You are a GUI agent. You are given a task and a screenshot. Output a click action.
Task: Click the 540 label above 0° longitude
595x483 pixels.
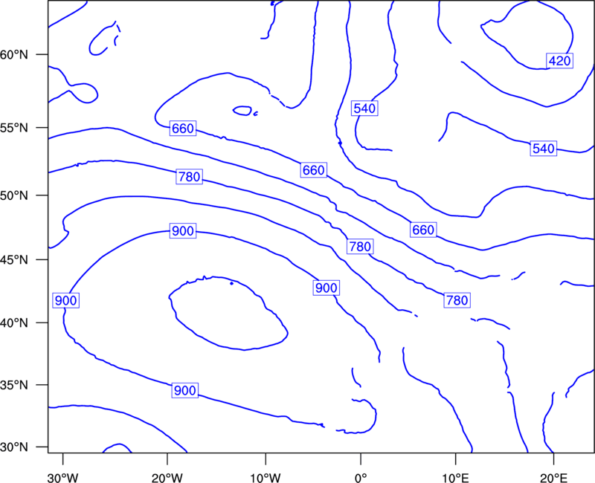[364, 108]
